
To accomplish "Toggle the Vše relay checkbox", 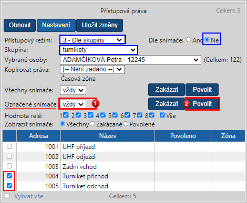I will tap(162, 115).
